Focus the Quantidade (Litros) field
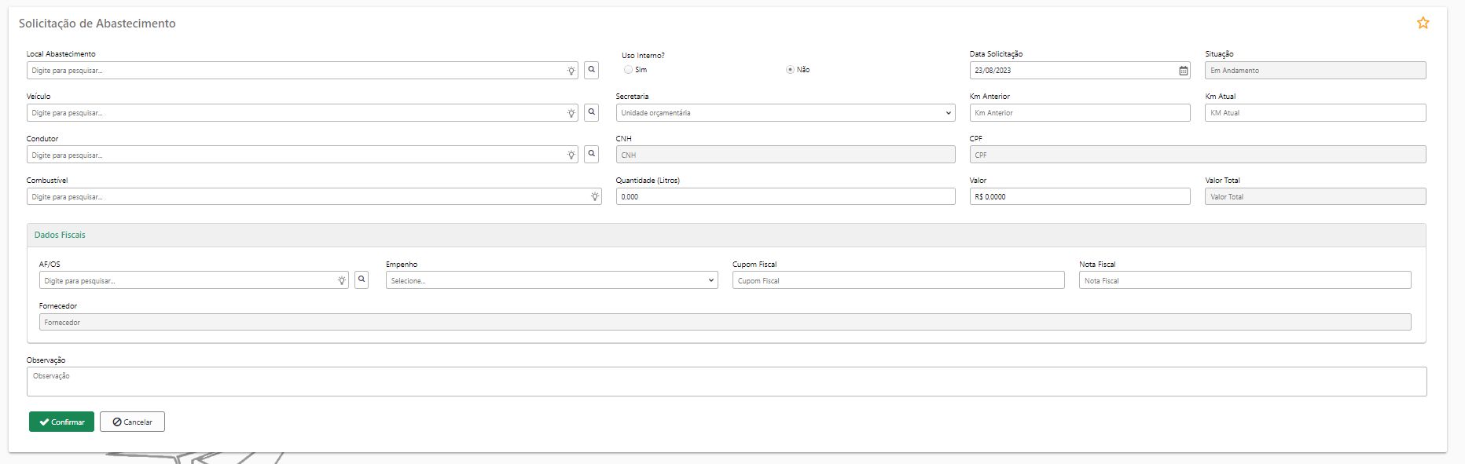 (785, 196)
